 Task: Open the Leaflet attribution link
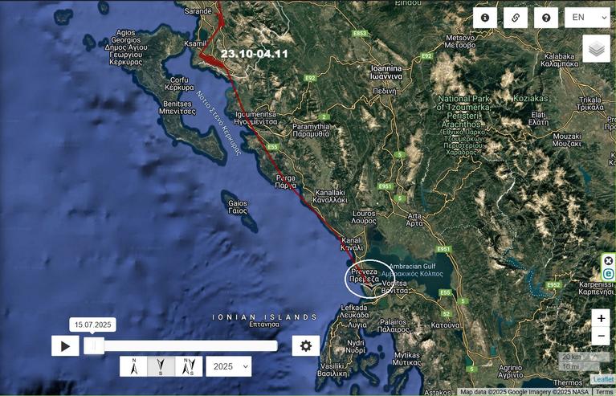pyautogui.click(x=602, y=379)
